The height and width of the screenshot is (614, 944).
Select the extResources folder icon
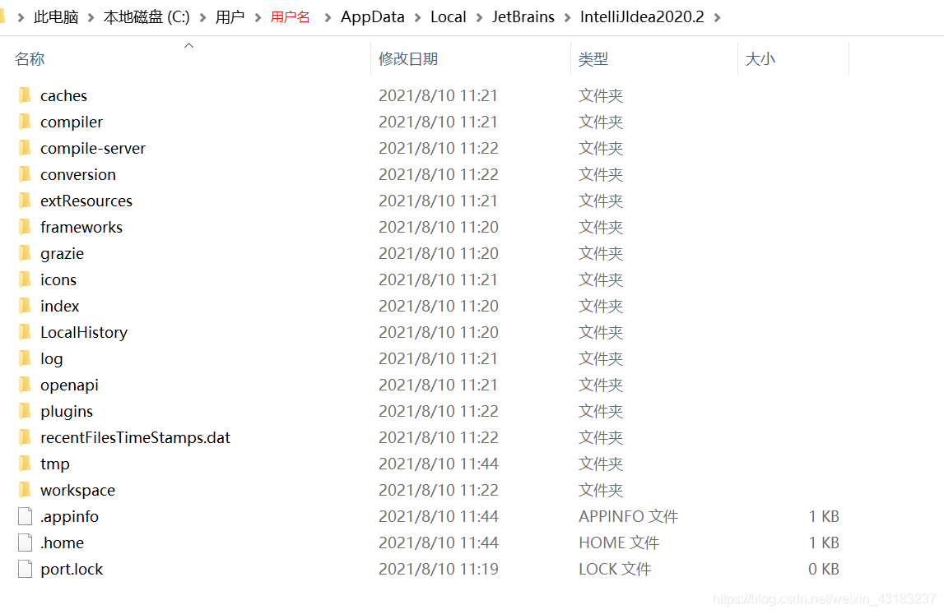tap(25, 201)
